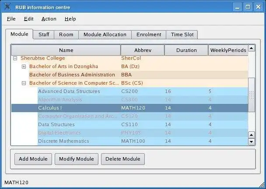Image resolution: width=266 pixels, height=189 pixels.
Task: Click the weekly periods value 5
Action: (x=210, y=91)
